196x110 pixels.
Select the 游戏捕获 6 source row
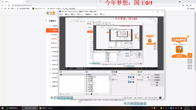coord(97,89)
